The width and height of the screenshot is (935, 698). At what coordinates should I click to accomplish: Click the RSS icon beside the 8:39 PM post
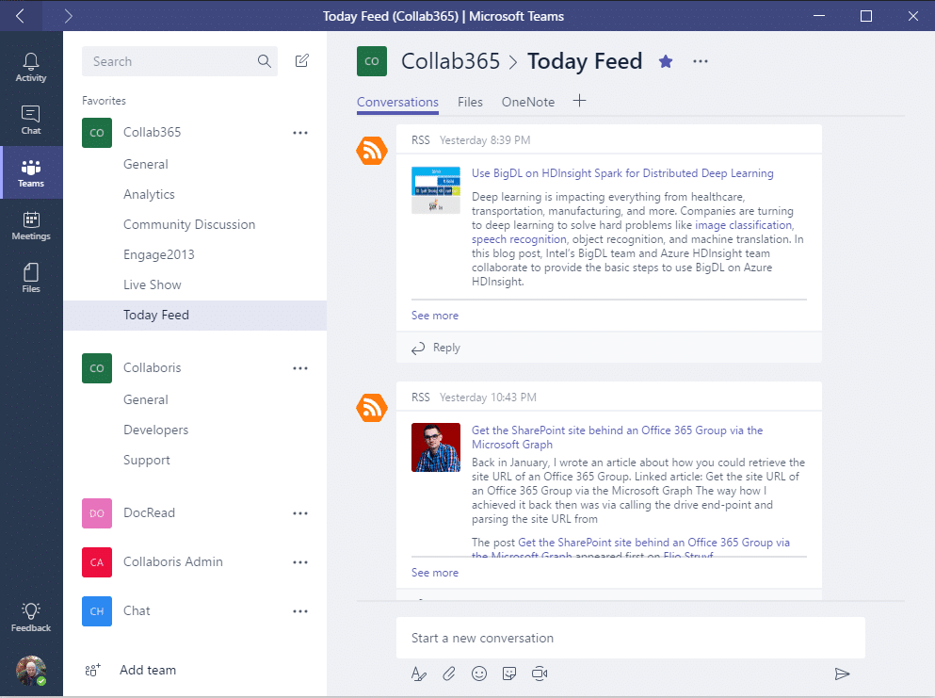[372, 151]
